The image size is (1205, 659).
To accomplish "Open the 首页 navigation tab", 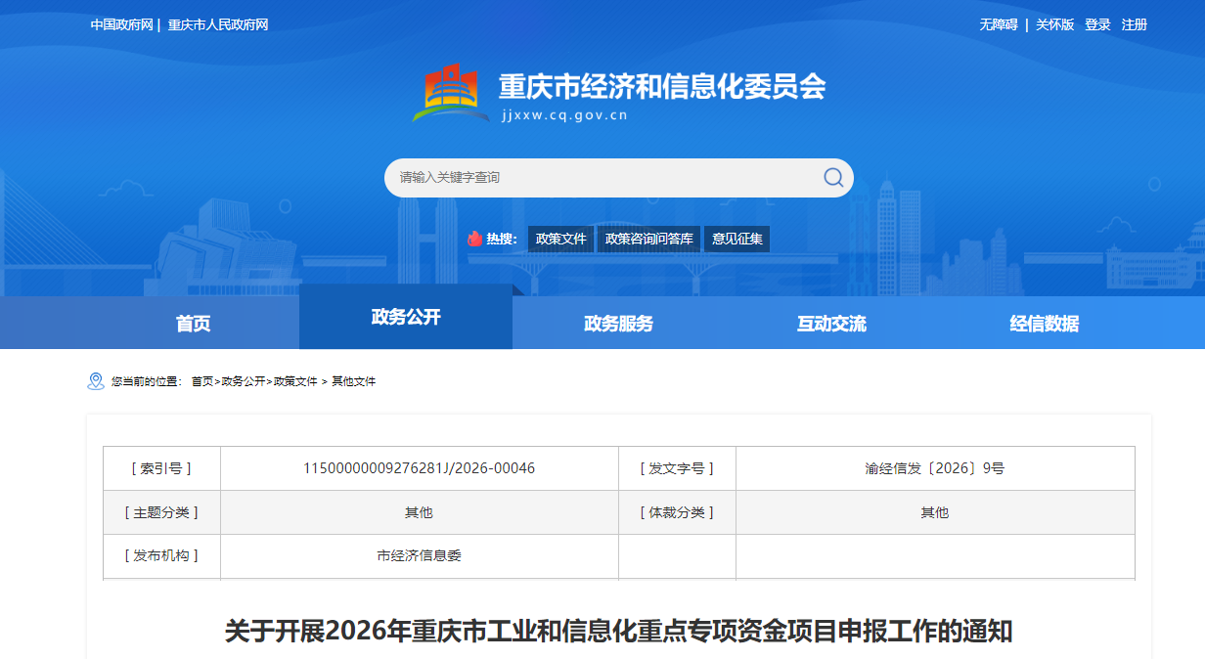I will (x=193, y=324).
